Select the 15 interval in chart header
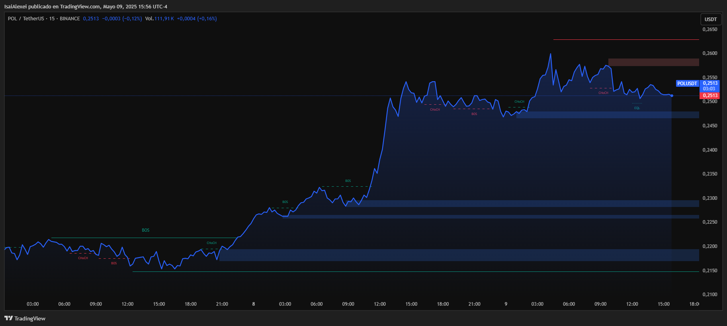The height and width of the screenshot is (326, 727). pyautogui.click(x=52, y=19)
